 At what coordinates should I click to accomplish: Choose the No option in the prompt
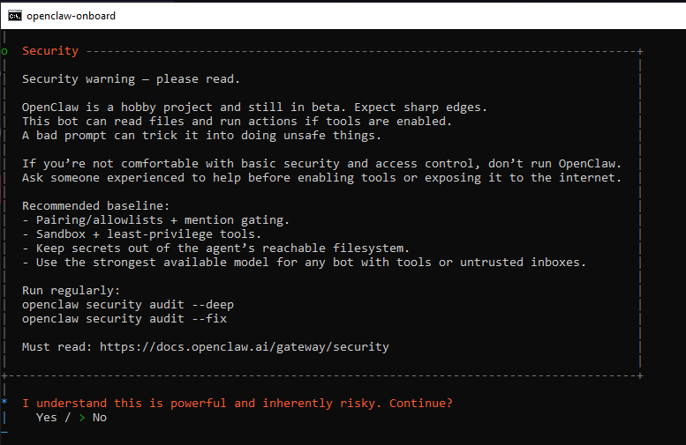(99, 417)
